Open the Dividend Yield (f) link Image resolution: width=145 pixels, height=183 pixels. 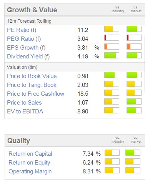[x=28, y=57]
